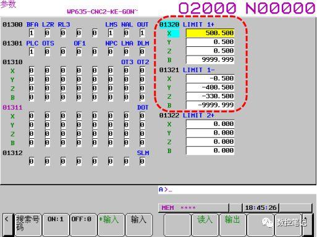Viewport: 317px width, 237px height.
Task: Select the PLC bit of parameter 01301
Action: [32, 51]
